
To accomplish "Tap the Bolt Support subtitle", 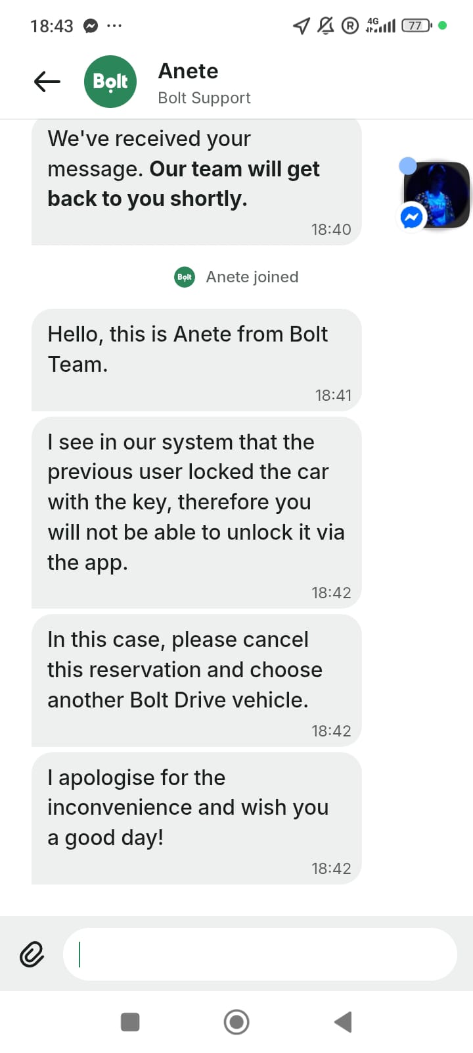I will pos(204,98).
